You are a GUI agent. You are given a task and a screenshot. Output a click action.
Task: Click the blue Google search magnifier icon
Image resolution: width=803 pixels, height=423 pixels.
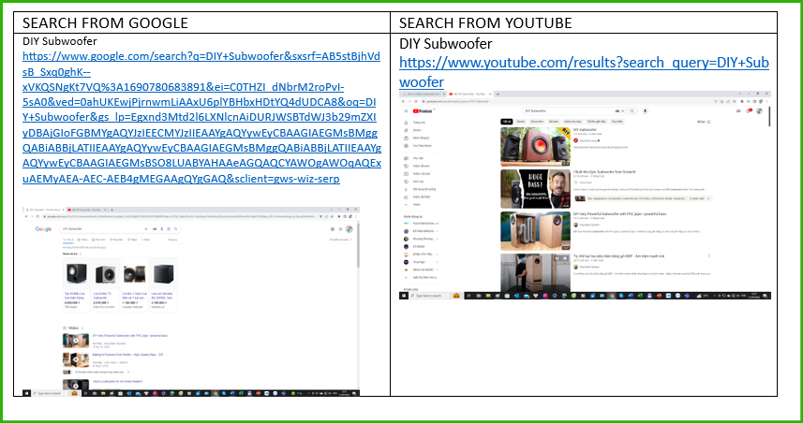(175, 229)
